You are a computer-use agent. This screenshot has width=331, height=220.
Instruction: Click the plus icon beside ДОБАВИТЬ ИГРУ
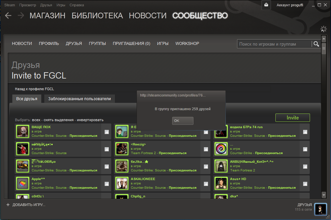click(x=8, y=205)
